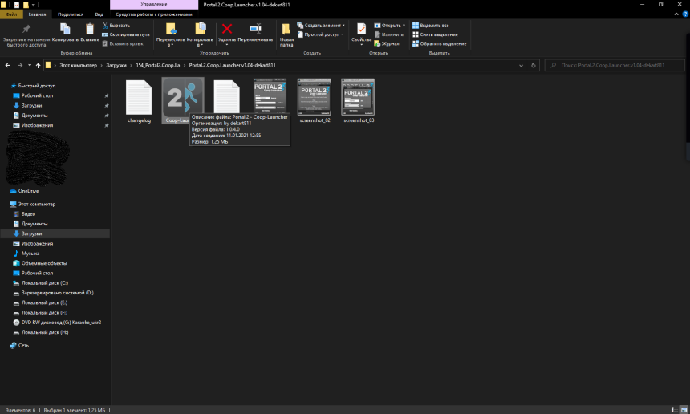Click Скопировать путь in the ribbon
This screenshot has height=414, width=690.
(x=126, y=34)
